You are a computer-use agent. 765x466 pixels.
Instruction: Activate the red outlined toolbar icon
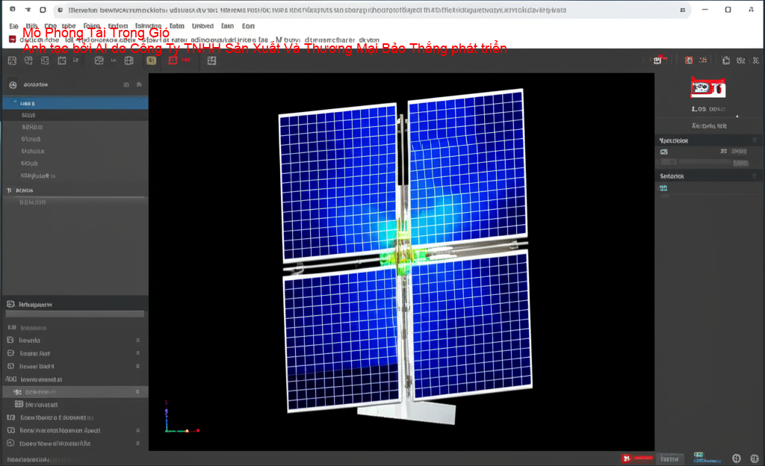point(173,60)
